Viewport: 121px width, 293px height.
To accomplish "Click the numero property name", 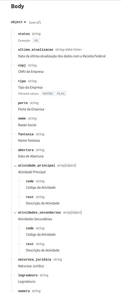I will point(24,291).
